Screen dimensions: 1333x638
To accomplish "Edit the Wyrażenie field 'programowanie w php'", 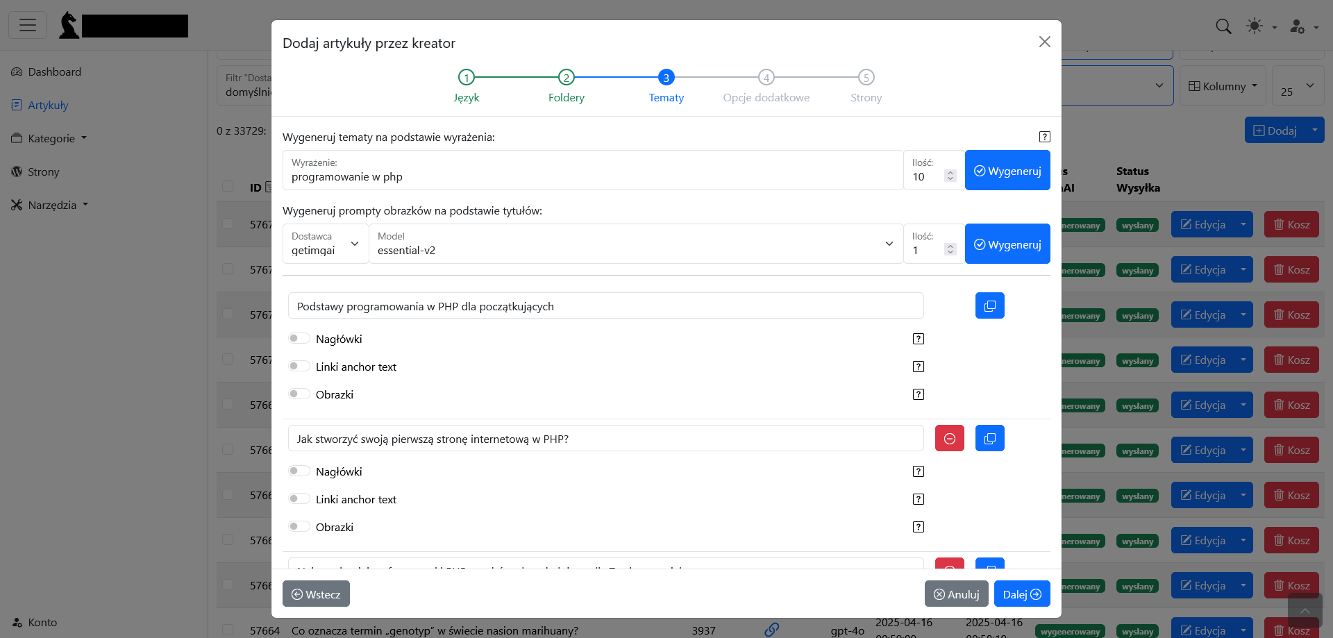I will coord(593,170).
